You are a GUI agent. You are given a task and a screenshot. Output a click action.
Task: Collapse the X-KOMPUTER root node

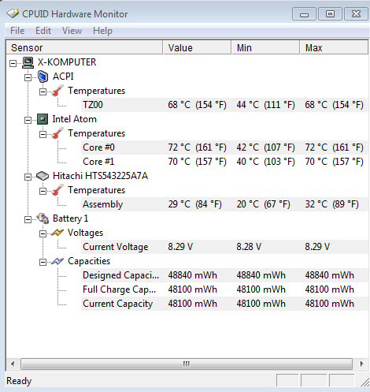click(x=13, y=63)
